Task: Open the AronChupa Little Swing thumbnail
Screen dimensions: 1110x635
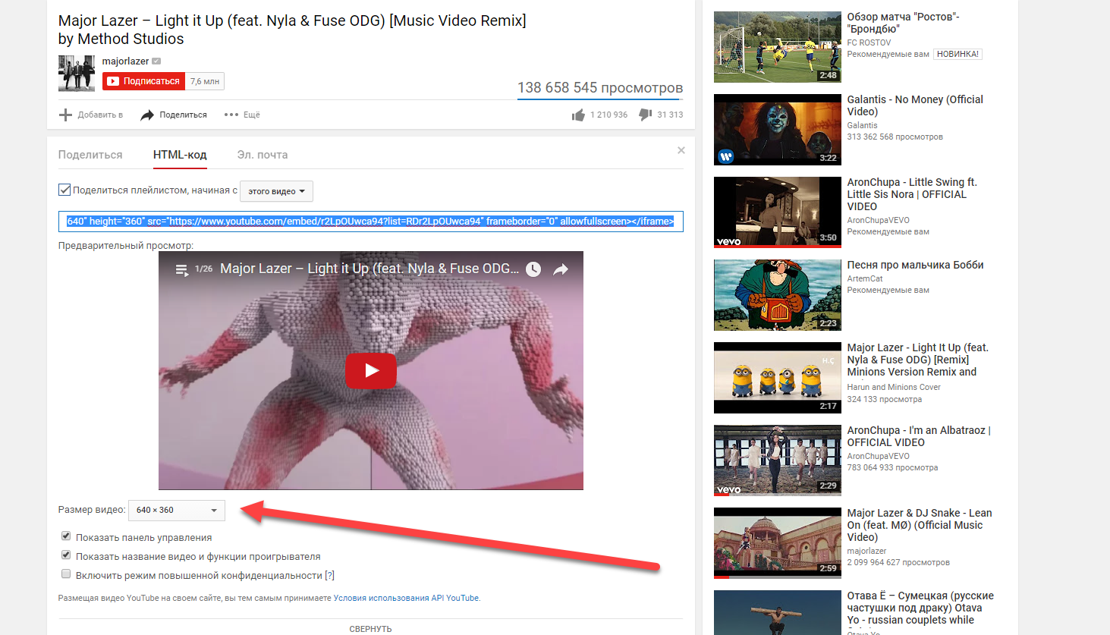Action: pos(778,212)
